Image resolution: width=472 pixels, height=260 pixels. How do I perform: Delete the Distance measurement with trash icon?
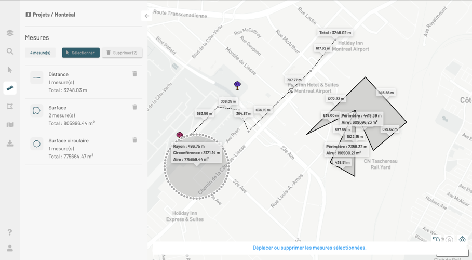tap(134, 74)
